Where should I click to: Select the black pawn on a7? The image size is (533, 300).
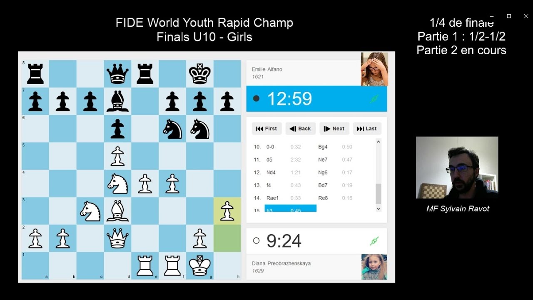point(35,101)
